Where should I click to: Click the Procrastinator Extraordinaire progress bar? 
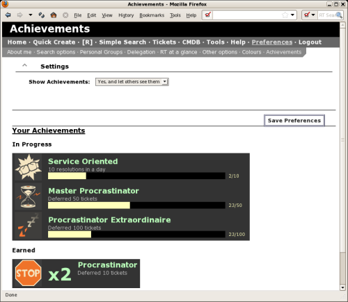point(136,235)
